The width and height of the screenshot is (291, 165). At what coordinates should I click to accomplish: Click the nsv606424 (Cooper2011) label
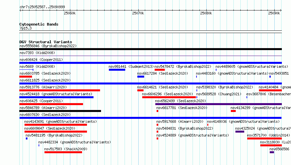pyautogui.click(x=41, y=60)
